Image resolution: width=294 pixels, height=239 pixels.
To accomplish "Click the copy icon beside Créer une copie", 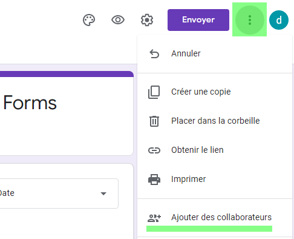I will [154, 92].
